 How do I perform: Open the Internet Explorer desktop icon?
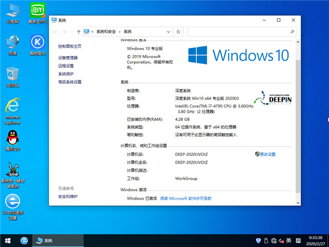(12, 112)
